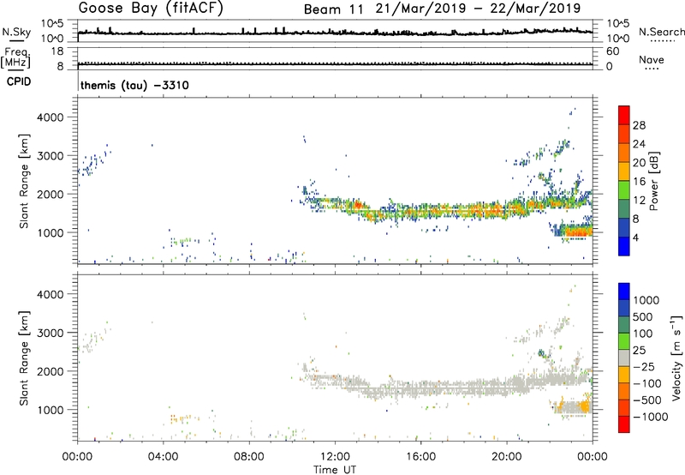Click the '-1000' label on the velocity colorbar

650,417
